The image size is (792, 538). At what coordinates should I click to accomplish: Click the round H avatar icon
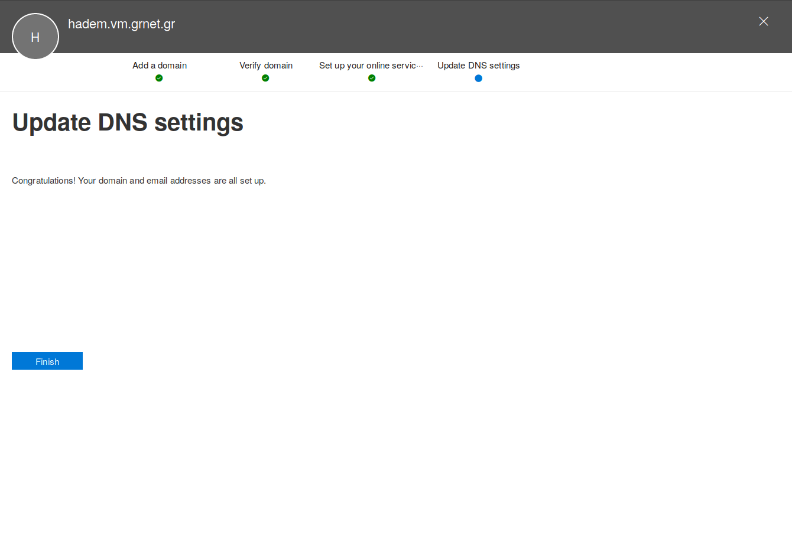(x=35, y=37)
